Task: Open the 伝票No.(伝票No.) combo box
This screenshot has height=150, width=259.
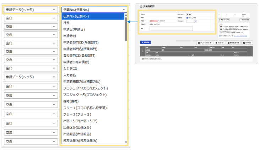Action: [94, 10]
